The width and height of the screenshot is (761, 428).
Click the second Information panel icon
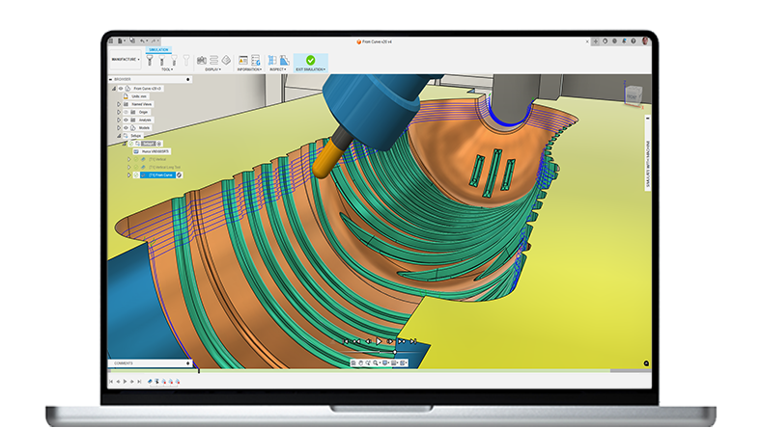pos(256,60)
